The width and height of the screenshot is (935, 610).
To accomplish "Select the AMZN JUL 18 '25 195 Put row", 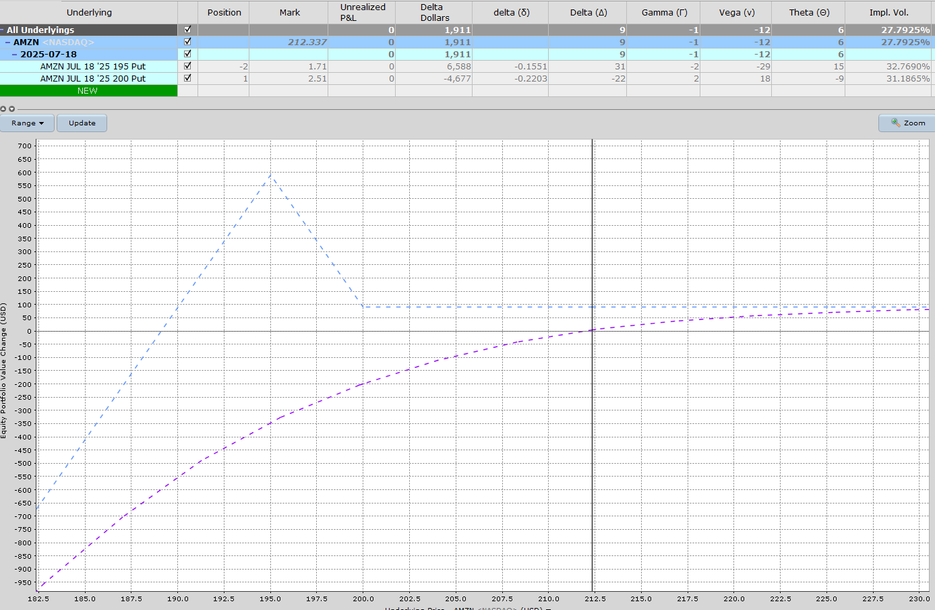I will [92, 66].
